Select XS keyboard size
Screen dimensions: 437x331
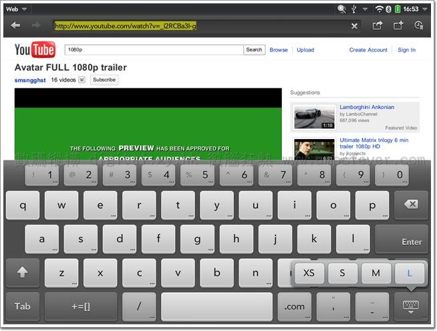(309, 273)
